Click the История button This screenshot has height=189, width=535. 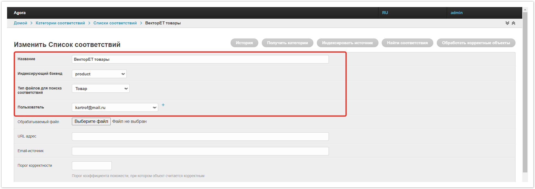click(x=244, y=43)
